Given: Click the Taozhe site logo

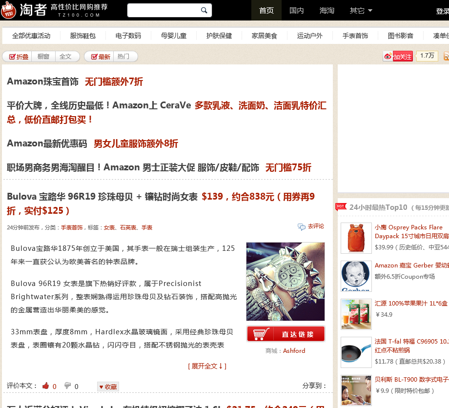Looking at the screenshot, I should point(54,10).
